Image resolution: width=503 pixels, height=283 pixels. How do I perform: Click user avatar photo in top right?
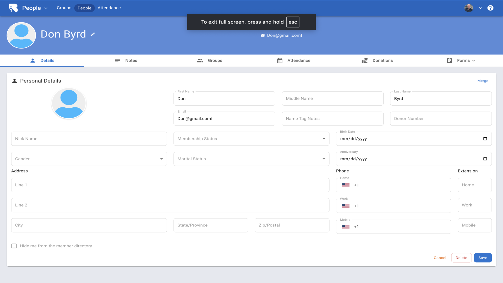(x=469, y=8)
